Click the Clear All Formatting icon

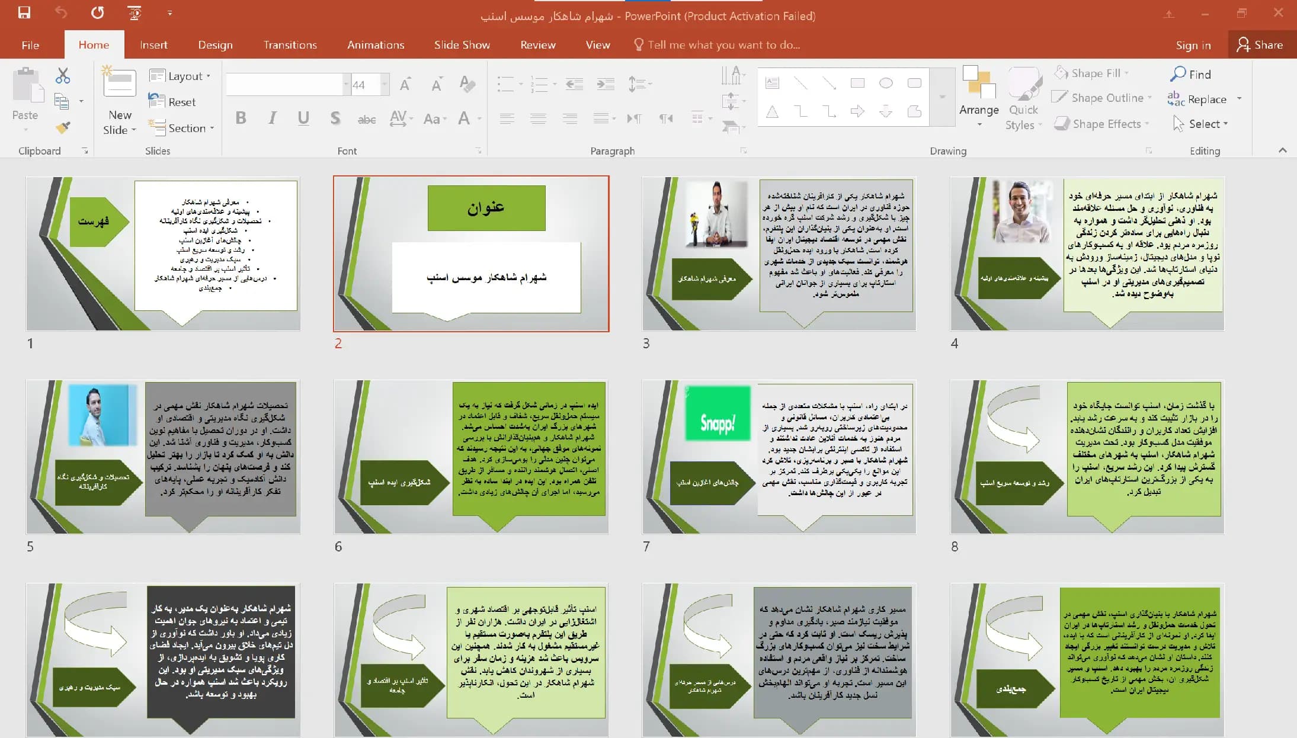point(467,84)
